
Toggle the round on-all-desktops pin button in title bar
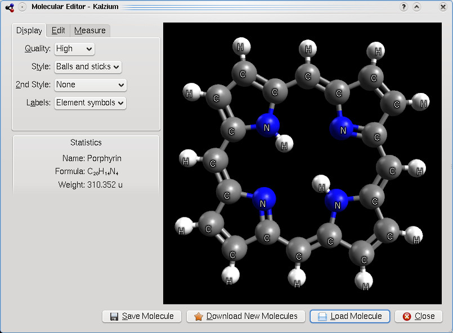click(23, 7)
